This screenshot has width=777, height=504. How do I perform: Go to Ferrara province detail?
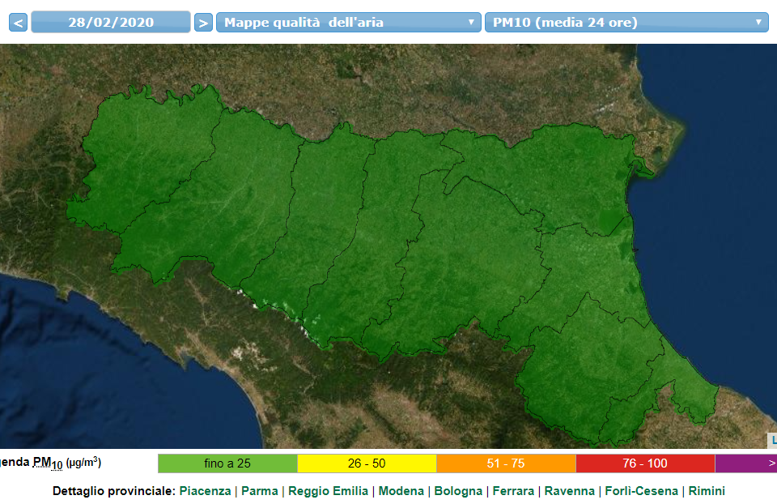[x=513, y=491]
